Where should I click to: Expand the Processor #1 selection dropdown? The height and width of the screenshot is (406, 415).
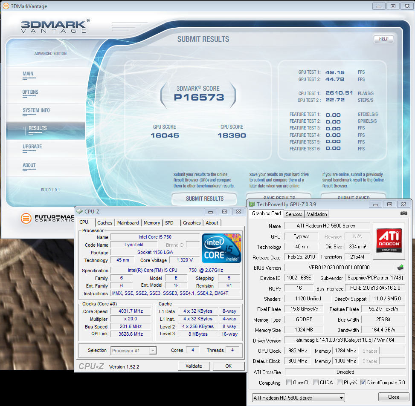point(133,350)
